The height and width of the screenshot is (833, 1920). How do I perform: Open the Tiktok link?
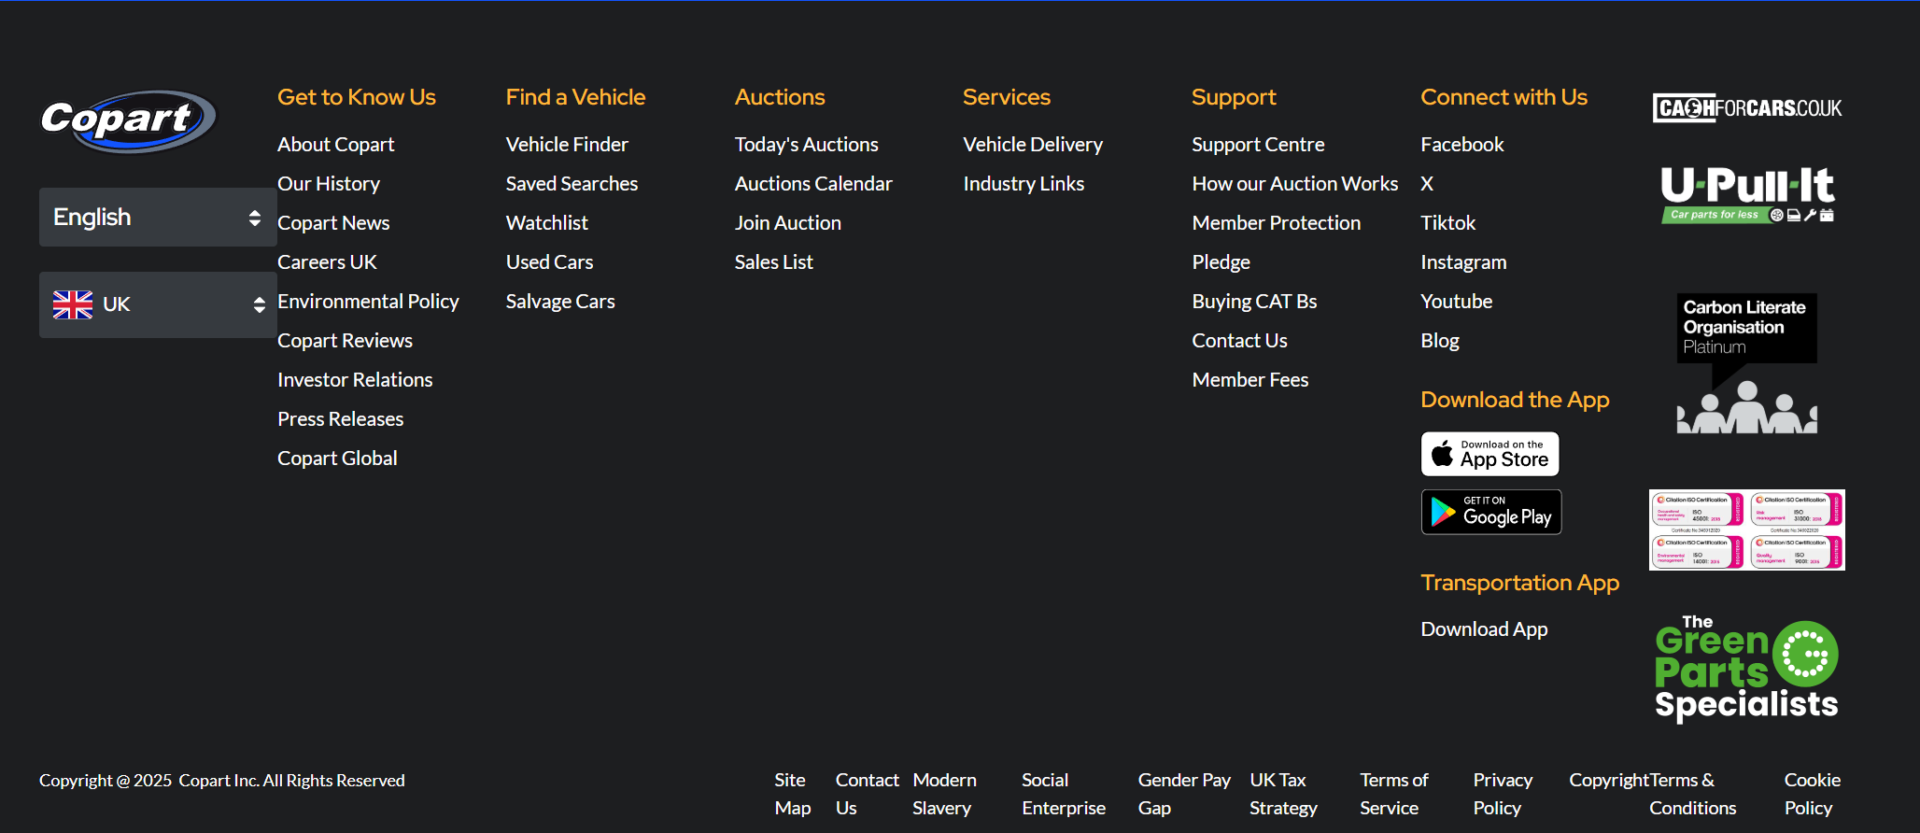tap(1447, 223)
